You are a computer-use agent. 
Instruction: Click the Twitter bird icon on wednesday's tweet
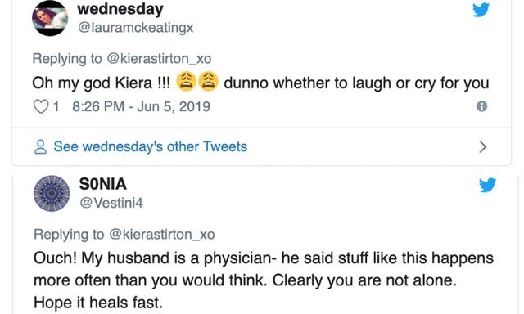click(x=481, y=10)
